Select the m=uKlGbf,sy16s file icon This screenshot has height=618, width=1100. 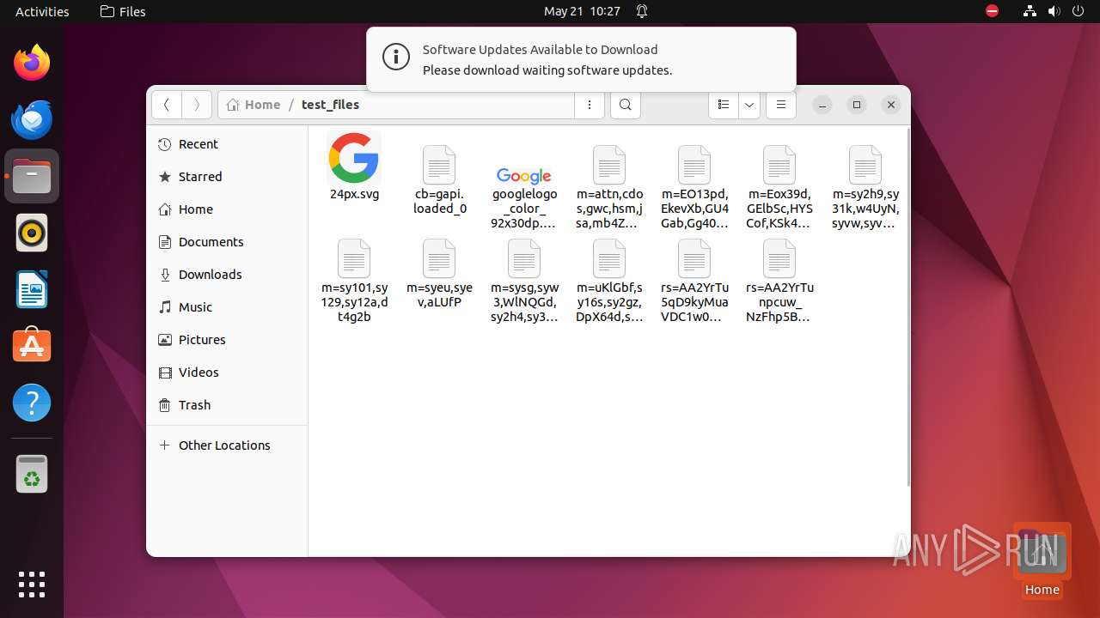(x=609, y=258)
